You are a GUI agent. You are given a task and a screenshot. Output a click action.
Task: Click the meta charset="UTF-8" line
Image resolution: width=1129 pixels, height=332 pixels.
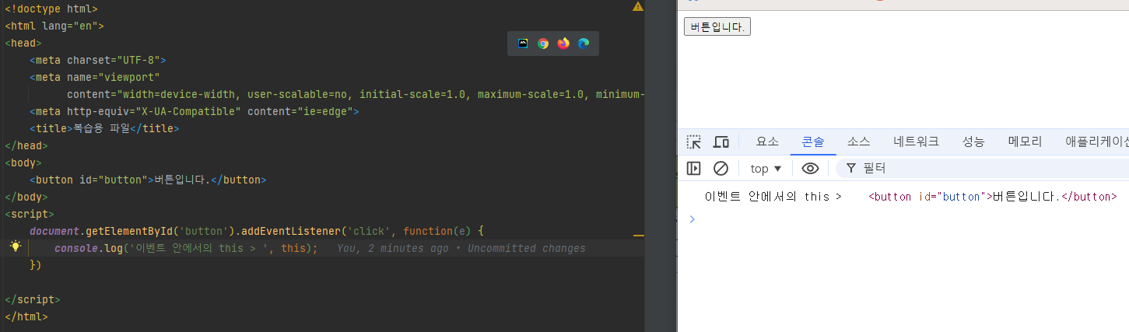point(98,60)
